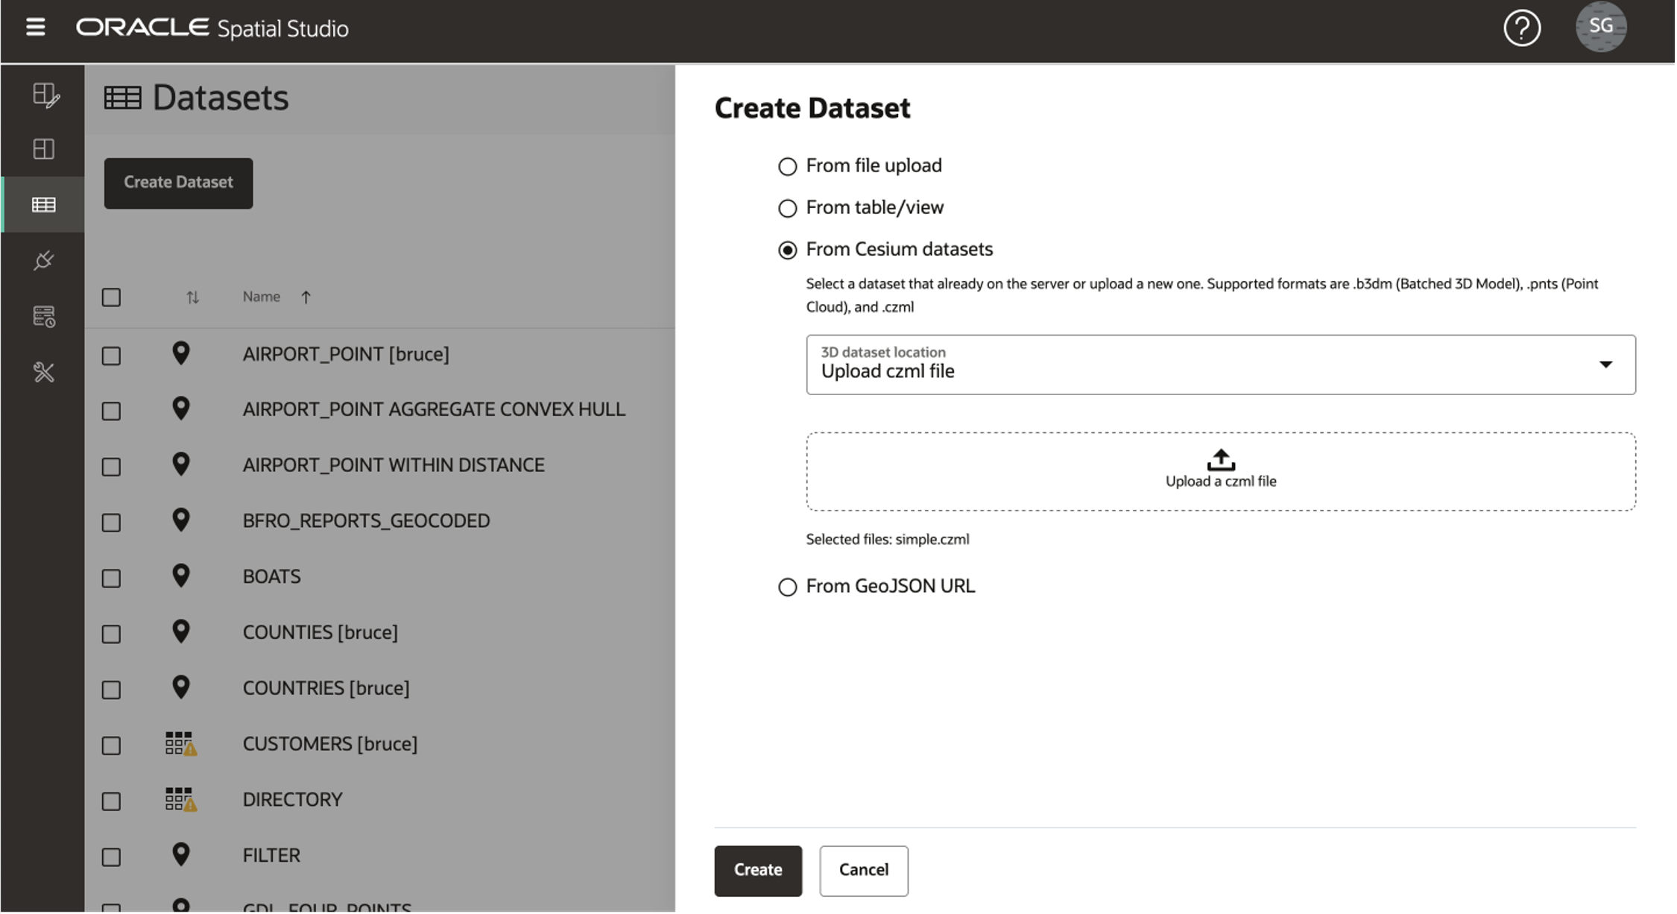Toggle the select-all datasets checkbox
Screen dimensions: 1677x914
tap(110, 297)
